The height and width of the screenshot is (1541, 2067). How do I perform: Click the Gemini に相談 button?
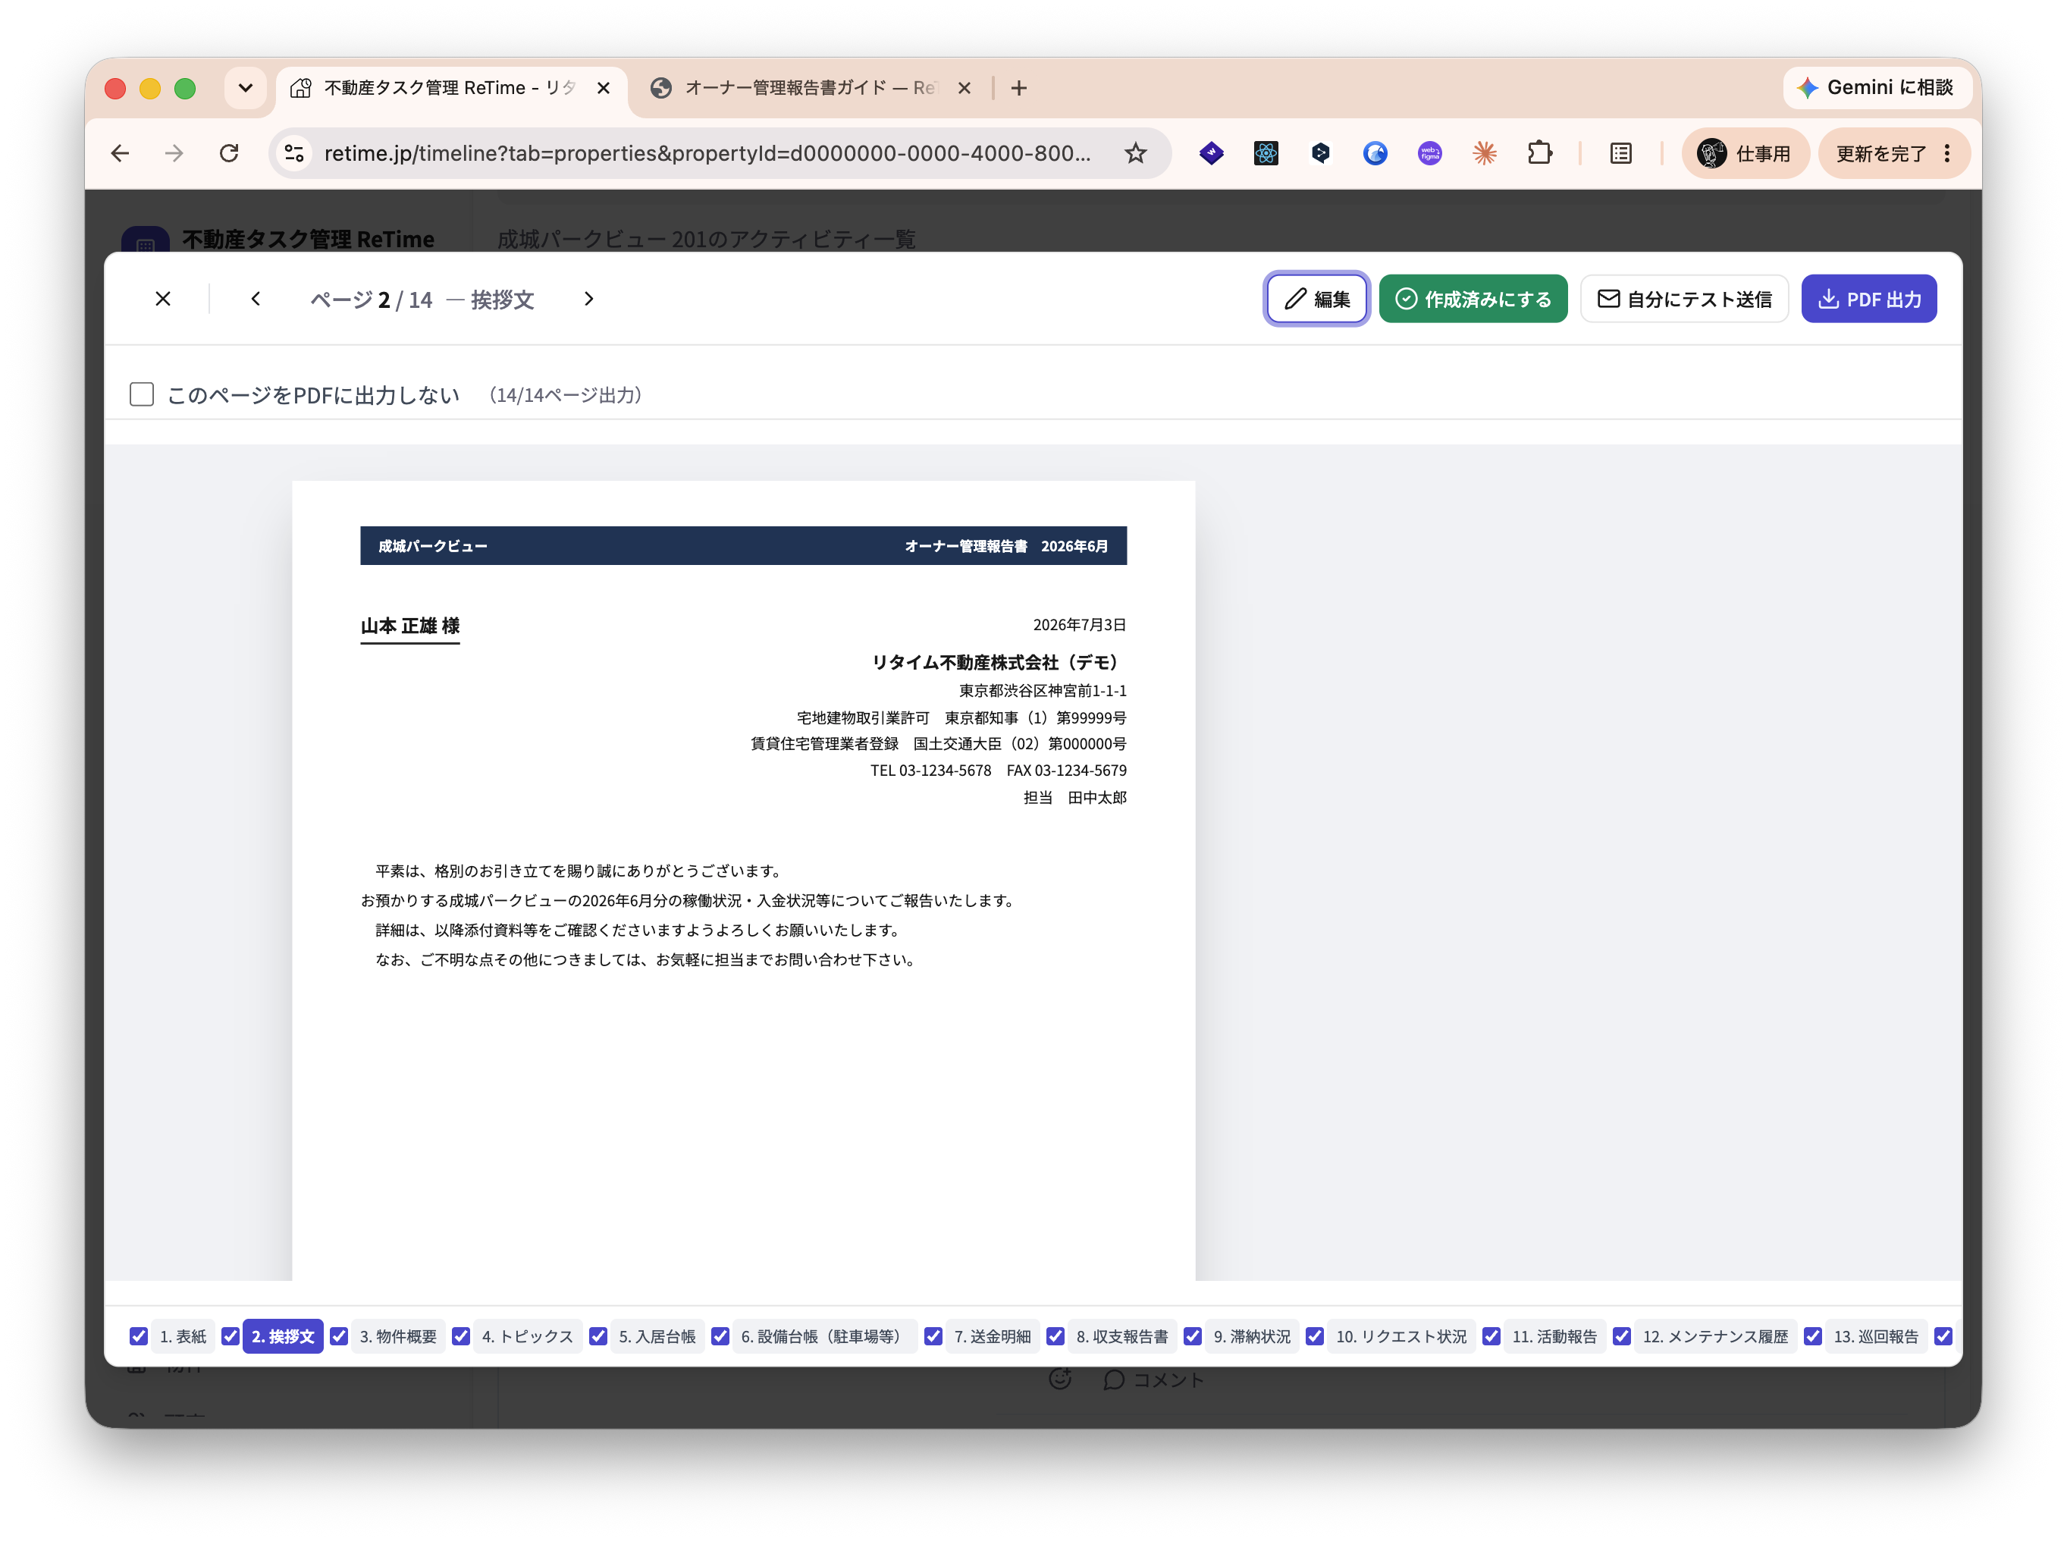coord(1876,88)
